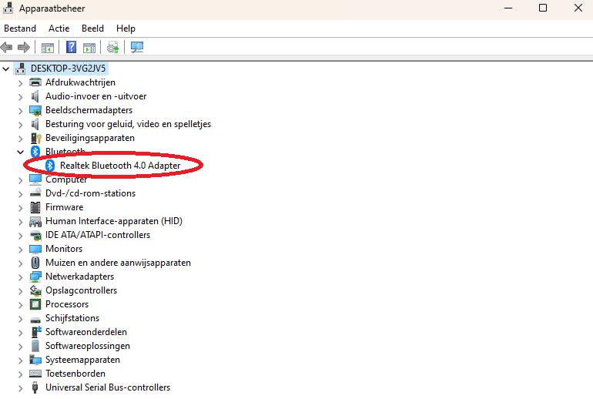Expand the Schijfstations category
The image size is (593, 399).
[21, 319]
